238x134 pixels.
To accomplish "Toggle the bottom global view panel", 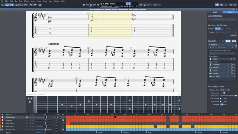I will 7,5.
